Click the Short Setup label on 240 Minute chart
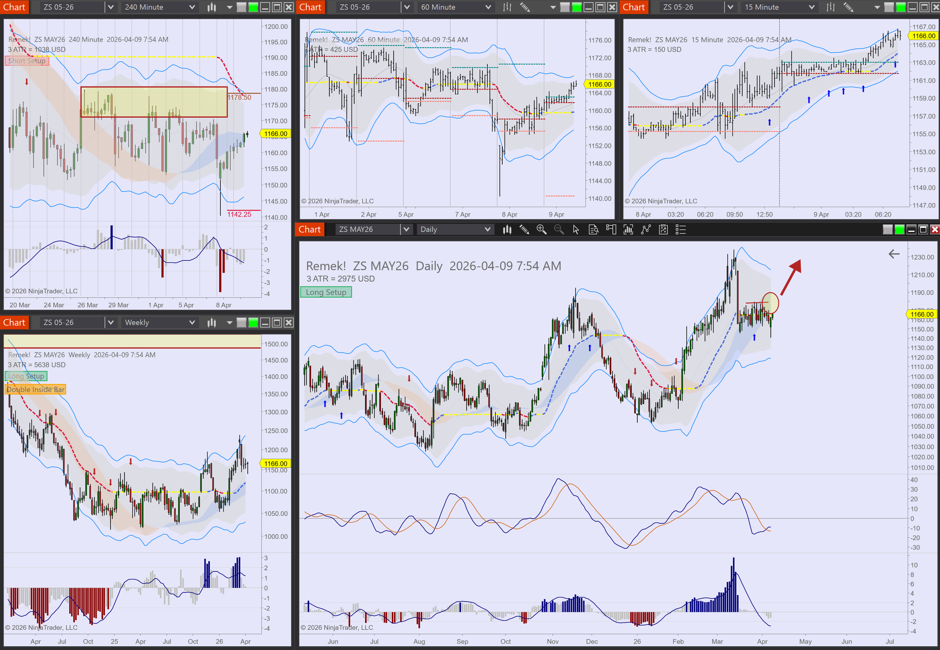The height and width of the screenshot is (650, 940). pos(27,61)
